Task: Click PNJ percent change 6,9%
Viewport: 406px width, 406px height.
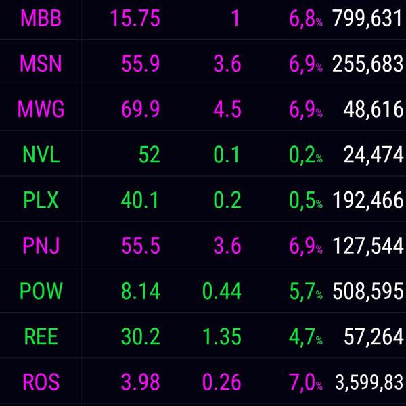Action: tap(306, 246)
